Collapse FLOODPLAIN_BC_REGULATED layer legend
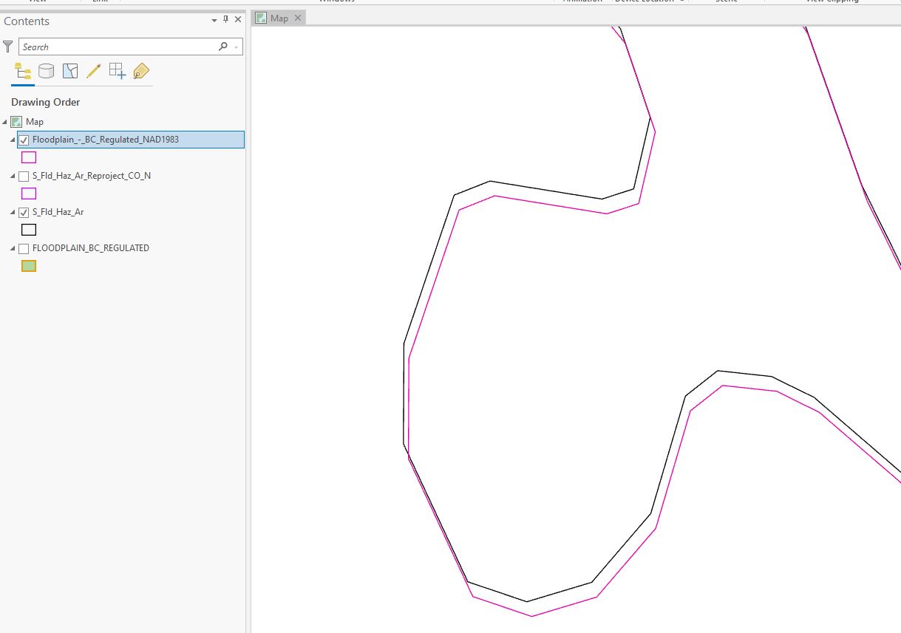The image size is (901, 633). click(13, 249)
